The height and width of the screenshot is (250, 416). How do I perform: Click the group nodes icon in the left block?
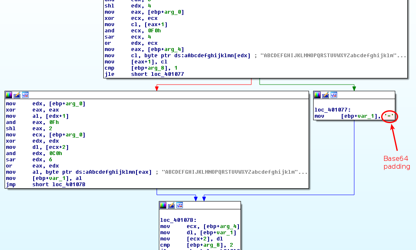(25, 95)
